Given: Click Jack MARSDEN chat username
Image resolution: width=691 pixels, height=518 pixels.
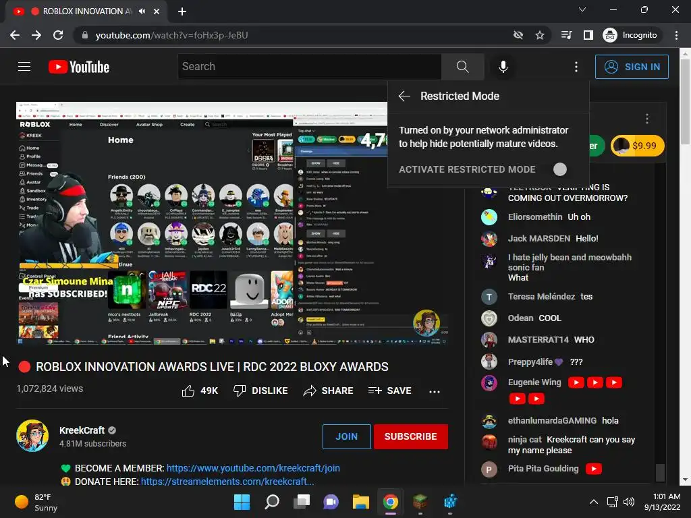Looking at the screenshot, I should [539, 238].
